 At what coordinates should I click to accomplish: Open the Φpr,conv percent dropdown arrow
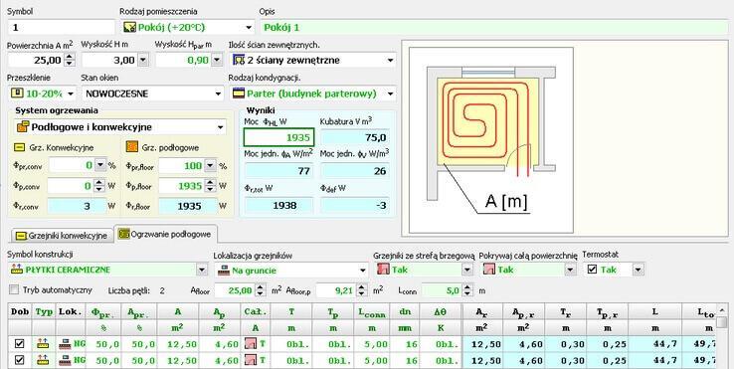coord(100,165)
